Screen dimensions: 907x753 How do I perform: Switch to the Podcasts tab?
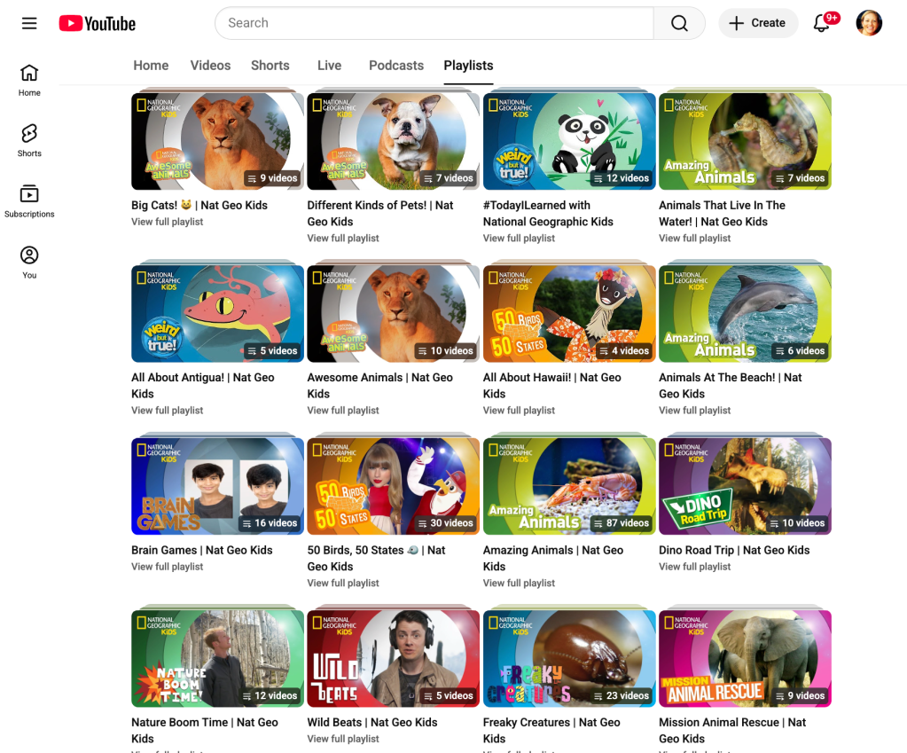[x=396, y=66]
